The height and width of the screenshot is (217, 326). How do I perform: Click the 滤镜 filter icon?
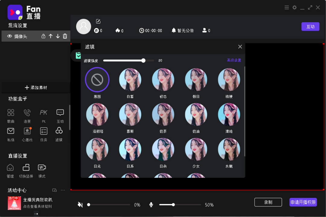tap(59, 134)
